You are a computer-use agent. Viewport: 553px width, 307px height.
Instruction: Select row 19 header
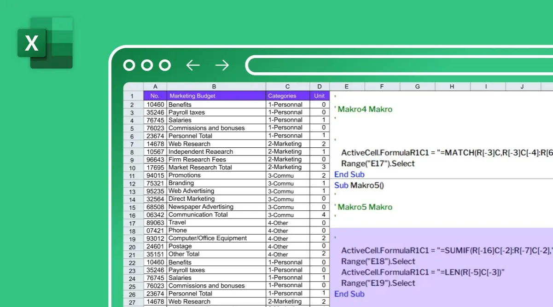click(x=133, y=239)
